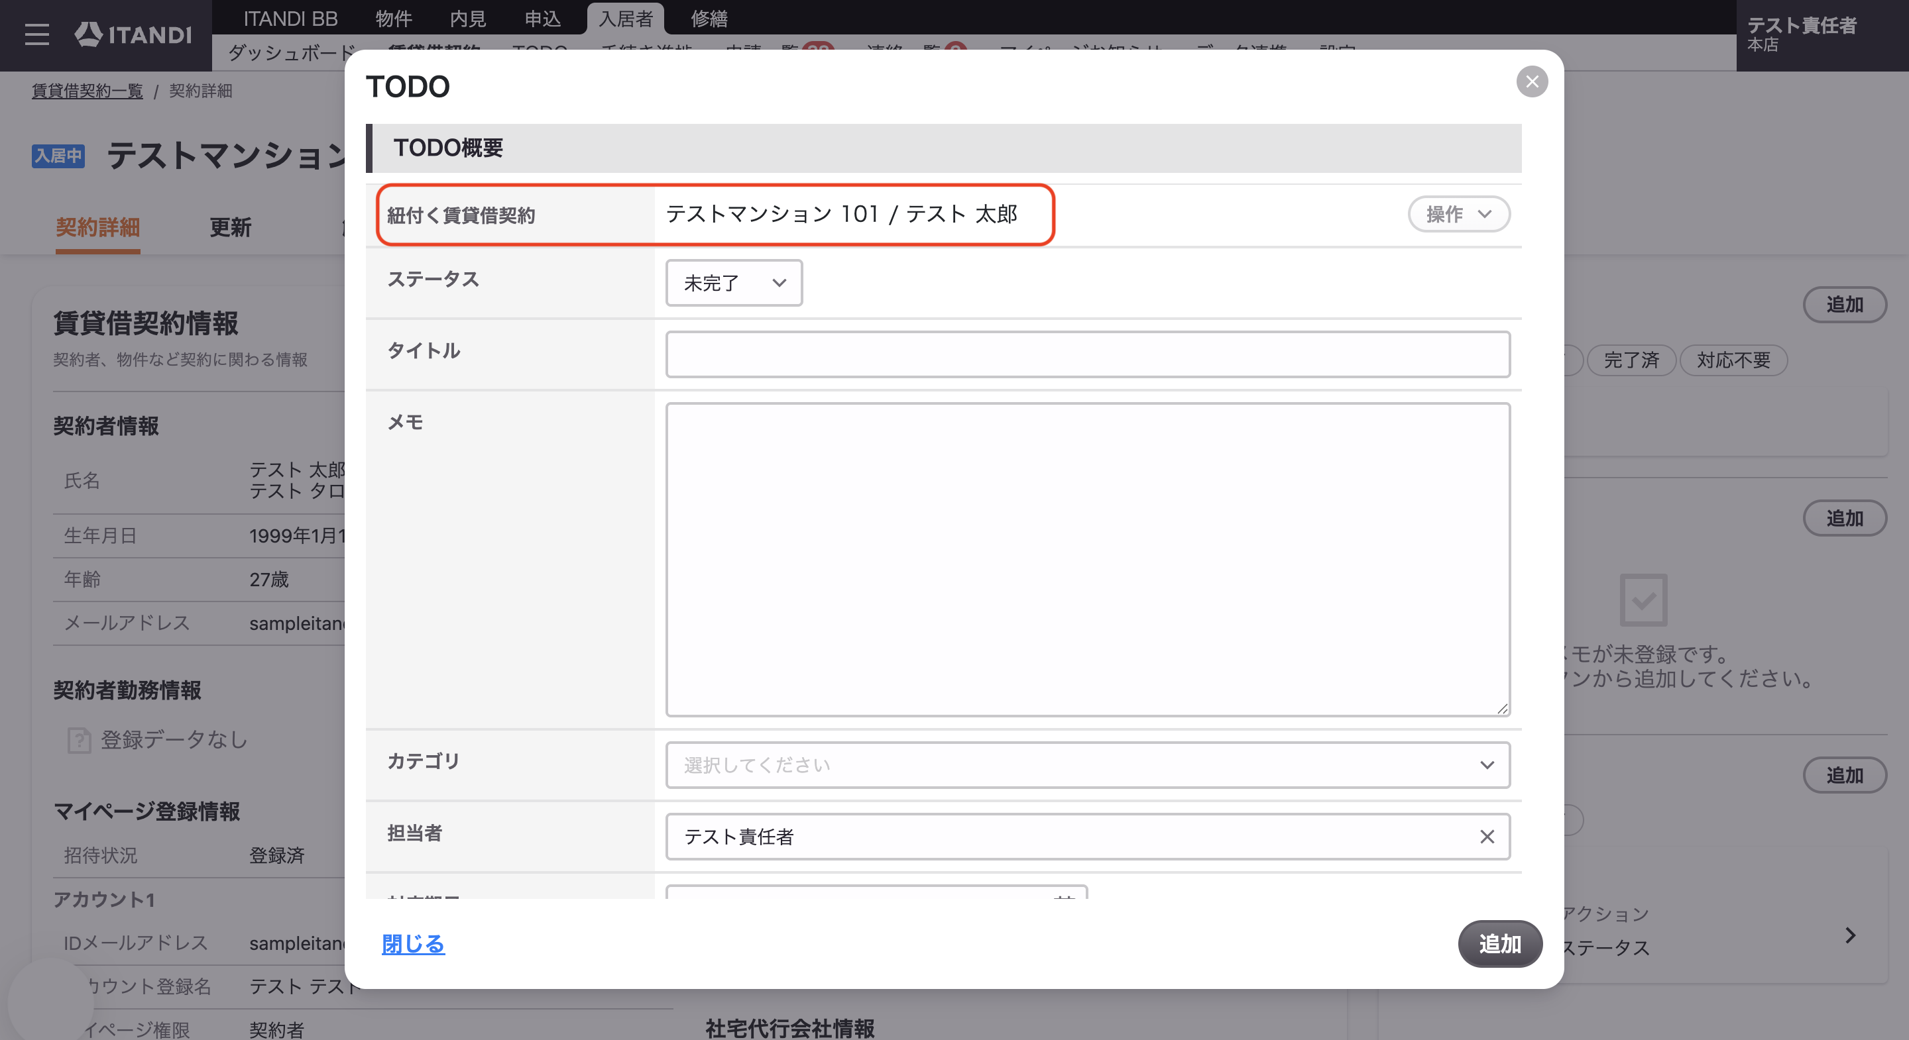Open the ステータス 未完了 dropdown
The height and width of the screenshot is (1040, 1909).
(x=734, y=283)
